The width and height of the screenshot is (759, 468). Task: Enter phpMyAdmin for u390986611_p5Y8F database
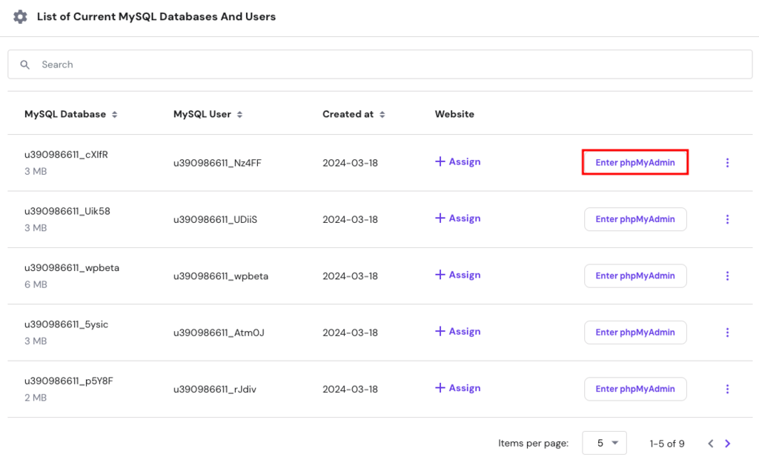[634, 389]
